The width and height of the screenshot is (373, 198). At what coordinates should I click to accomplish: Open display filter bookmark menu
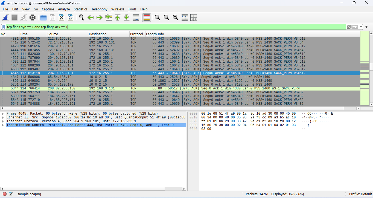coord(4,27)
